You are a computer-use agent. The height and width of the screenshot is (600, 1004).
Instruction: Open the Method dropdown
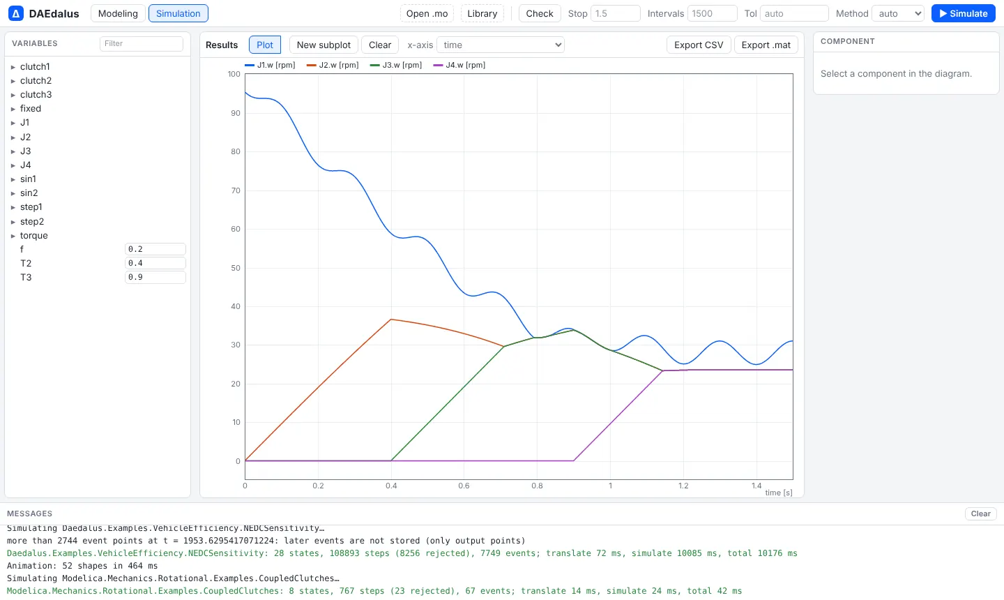pos(898,13)
